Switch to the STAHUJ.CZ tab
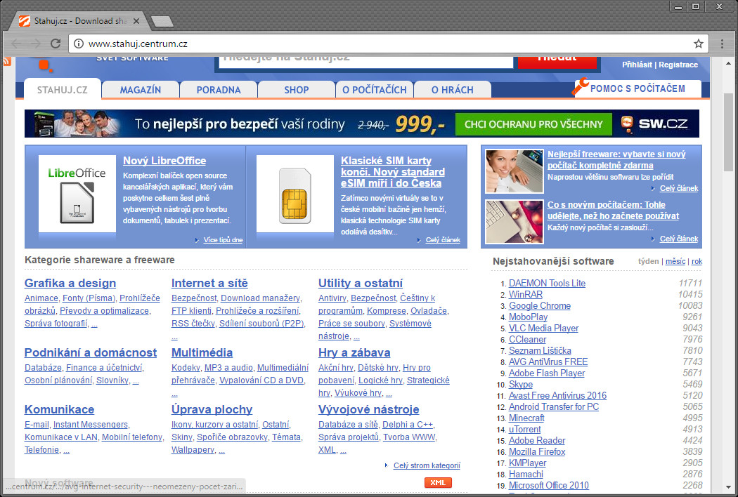Viewport: 738px width, 497px height. 63,89
